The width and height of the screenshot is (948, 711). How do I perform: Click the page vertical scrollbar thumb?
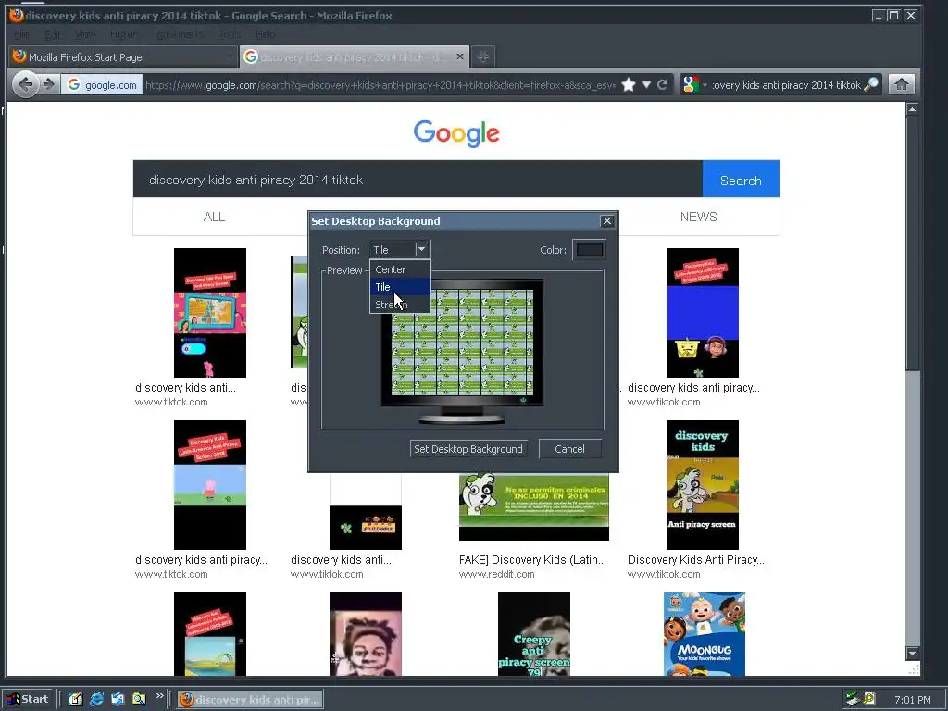pos(912,244)
